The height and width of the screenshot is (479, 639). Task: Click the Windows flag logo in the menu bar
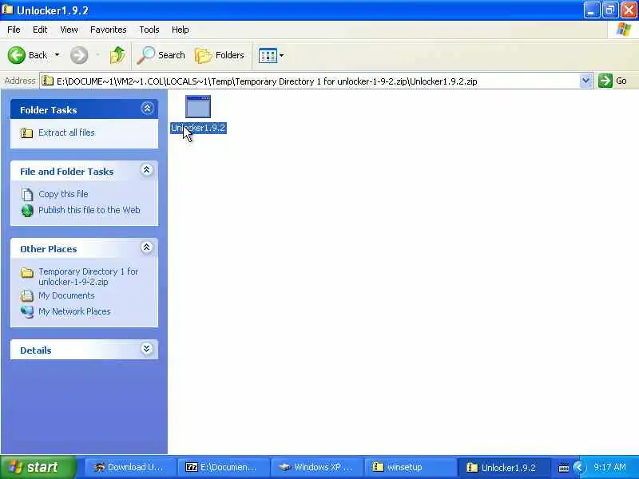623,30
